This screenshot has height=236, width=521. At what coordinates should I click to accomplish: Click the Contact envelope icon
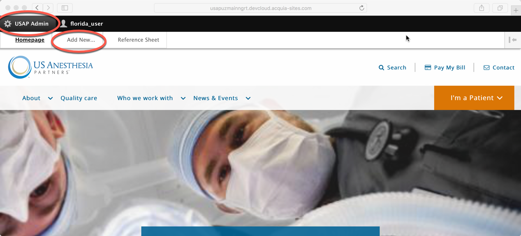click(486, 68)
